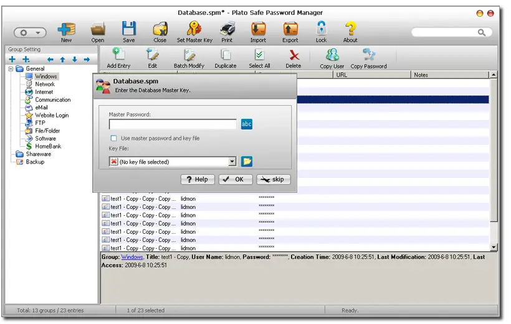Collapse the General tree group
The height and width of the screenshot is (324, 511).
click(x=11, y=68)
